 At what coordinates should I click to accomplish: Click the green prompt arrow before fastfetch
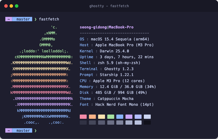(x=35, y=19)
